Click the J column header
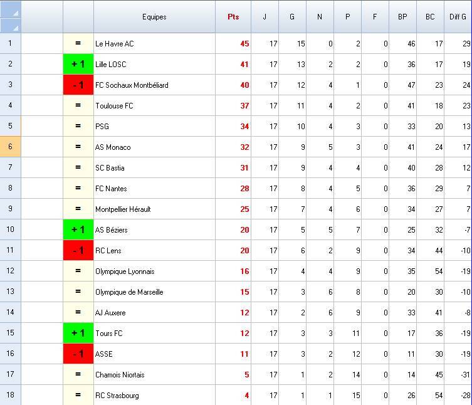This screenshot has width=472, height=405. point(265,17)
